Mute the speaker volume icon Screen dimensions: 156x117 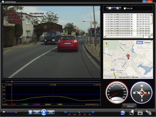coord(4,112)
